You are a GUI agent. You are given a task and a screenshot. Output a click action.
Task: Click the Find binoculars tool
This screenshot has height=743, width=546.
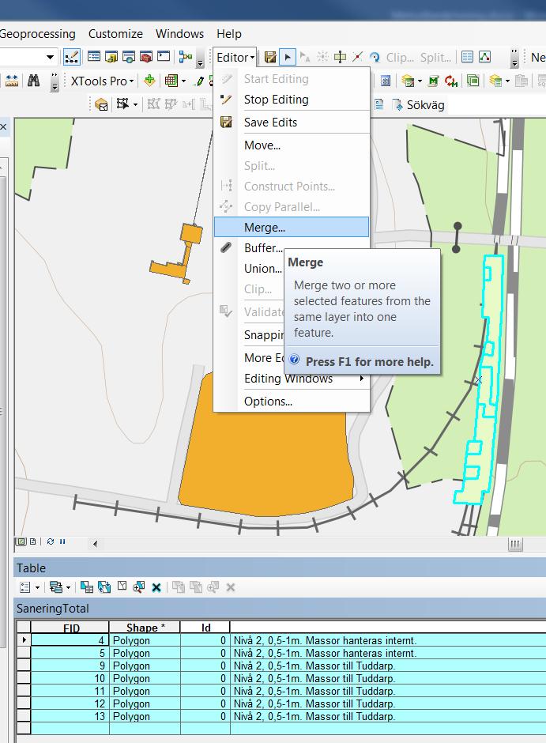33,81
